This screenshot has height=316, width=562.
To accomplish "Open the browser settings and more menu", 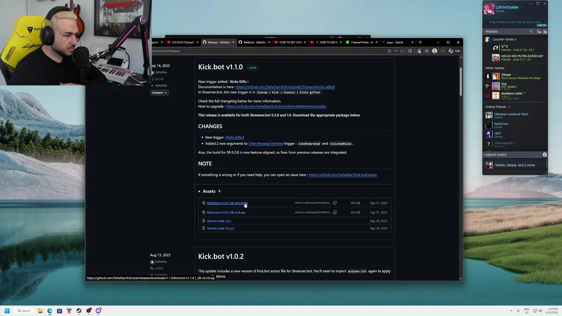I will pos(442,51).
